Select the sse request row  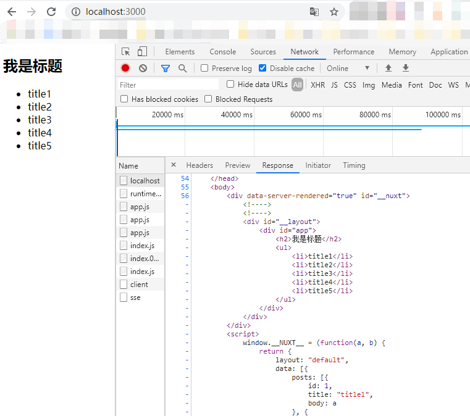(140, 297)
